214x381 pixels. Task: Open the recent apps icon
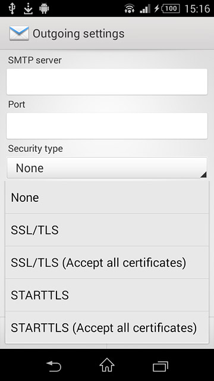click(x=160, y=366)
